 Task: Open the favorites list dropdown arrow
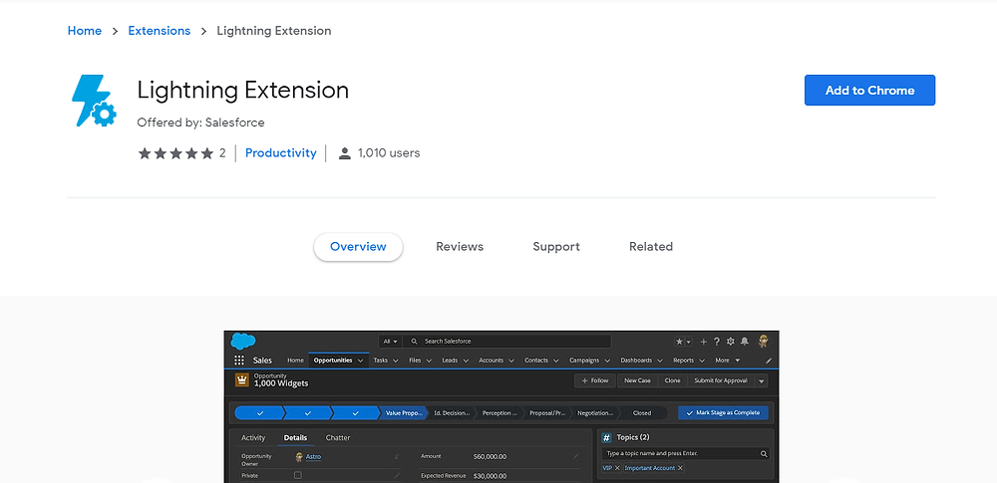point(688,342)
